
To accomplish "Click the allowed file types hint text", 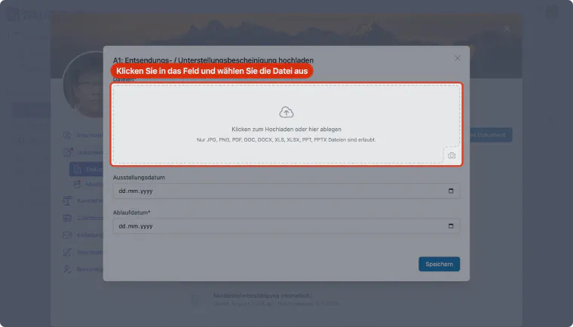I will pyautogui.click(x=286, y=139).
